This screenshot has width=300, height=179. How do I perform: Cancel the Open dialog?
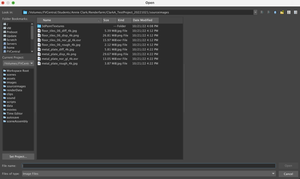click(x=288, y=174)
